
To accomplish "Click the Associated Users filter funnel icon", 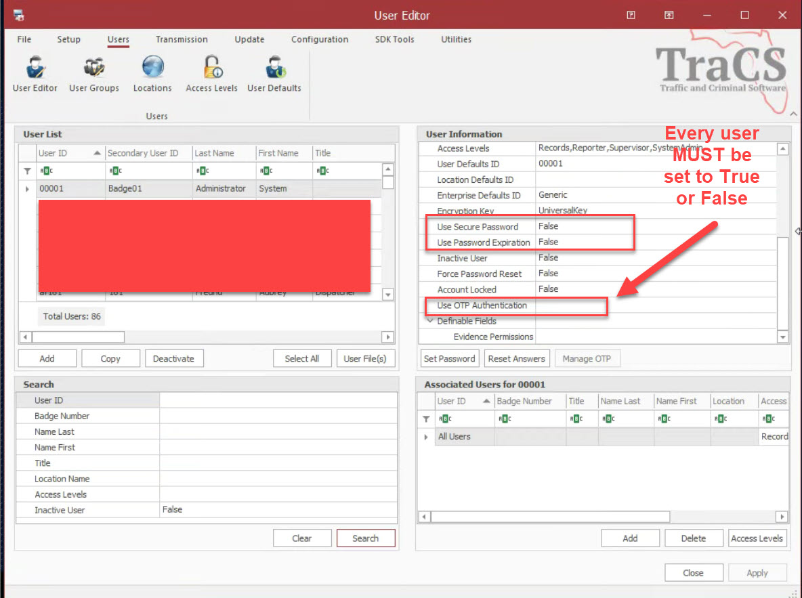I will click(426, 419).
